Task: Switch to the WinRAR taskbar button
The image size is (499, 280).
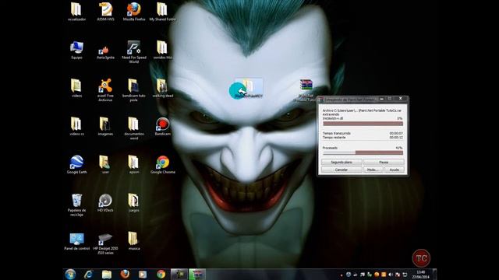Action: click(197, 275)
